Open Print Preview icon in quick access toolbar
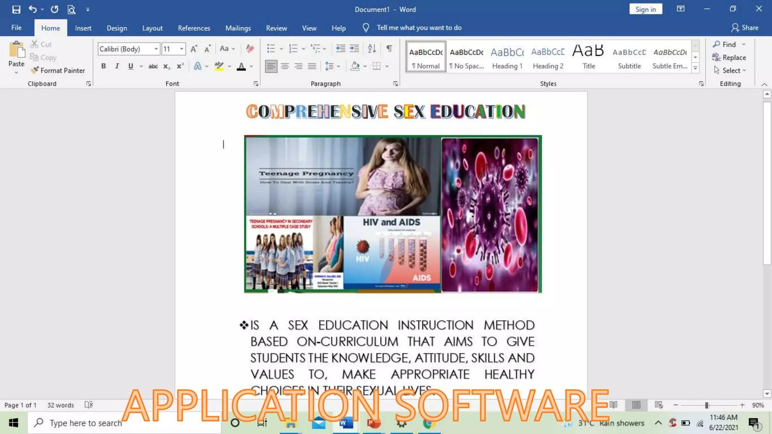The image size is (772, 434). point(72,9)
